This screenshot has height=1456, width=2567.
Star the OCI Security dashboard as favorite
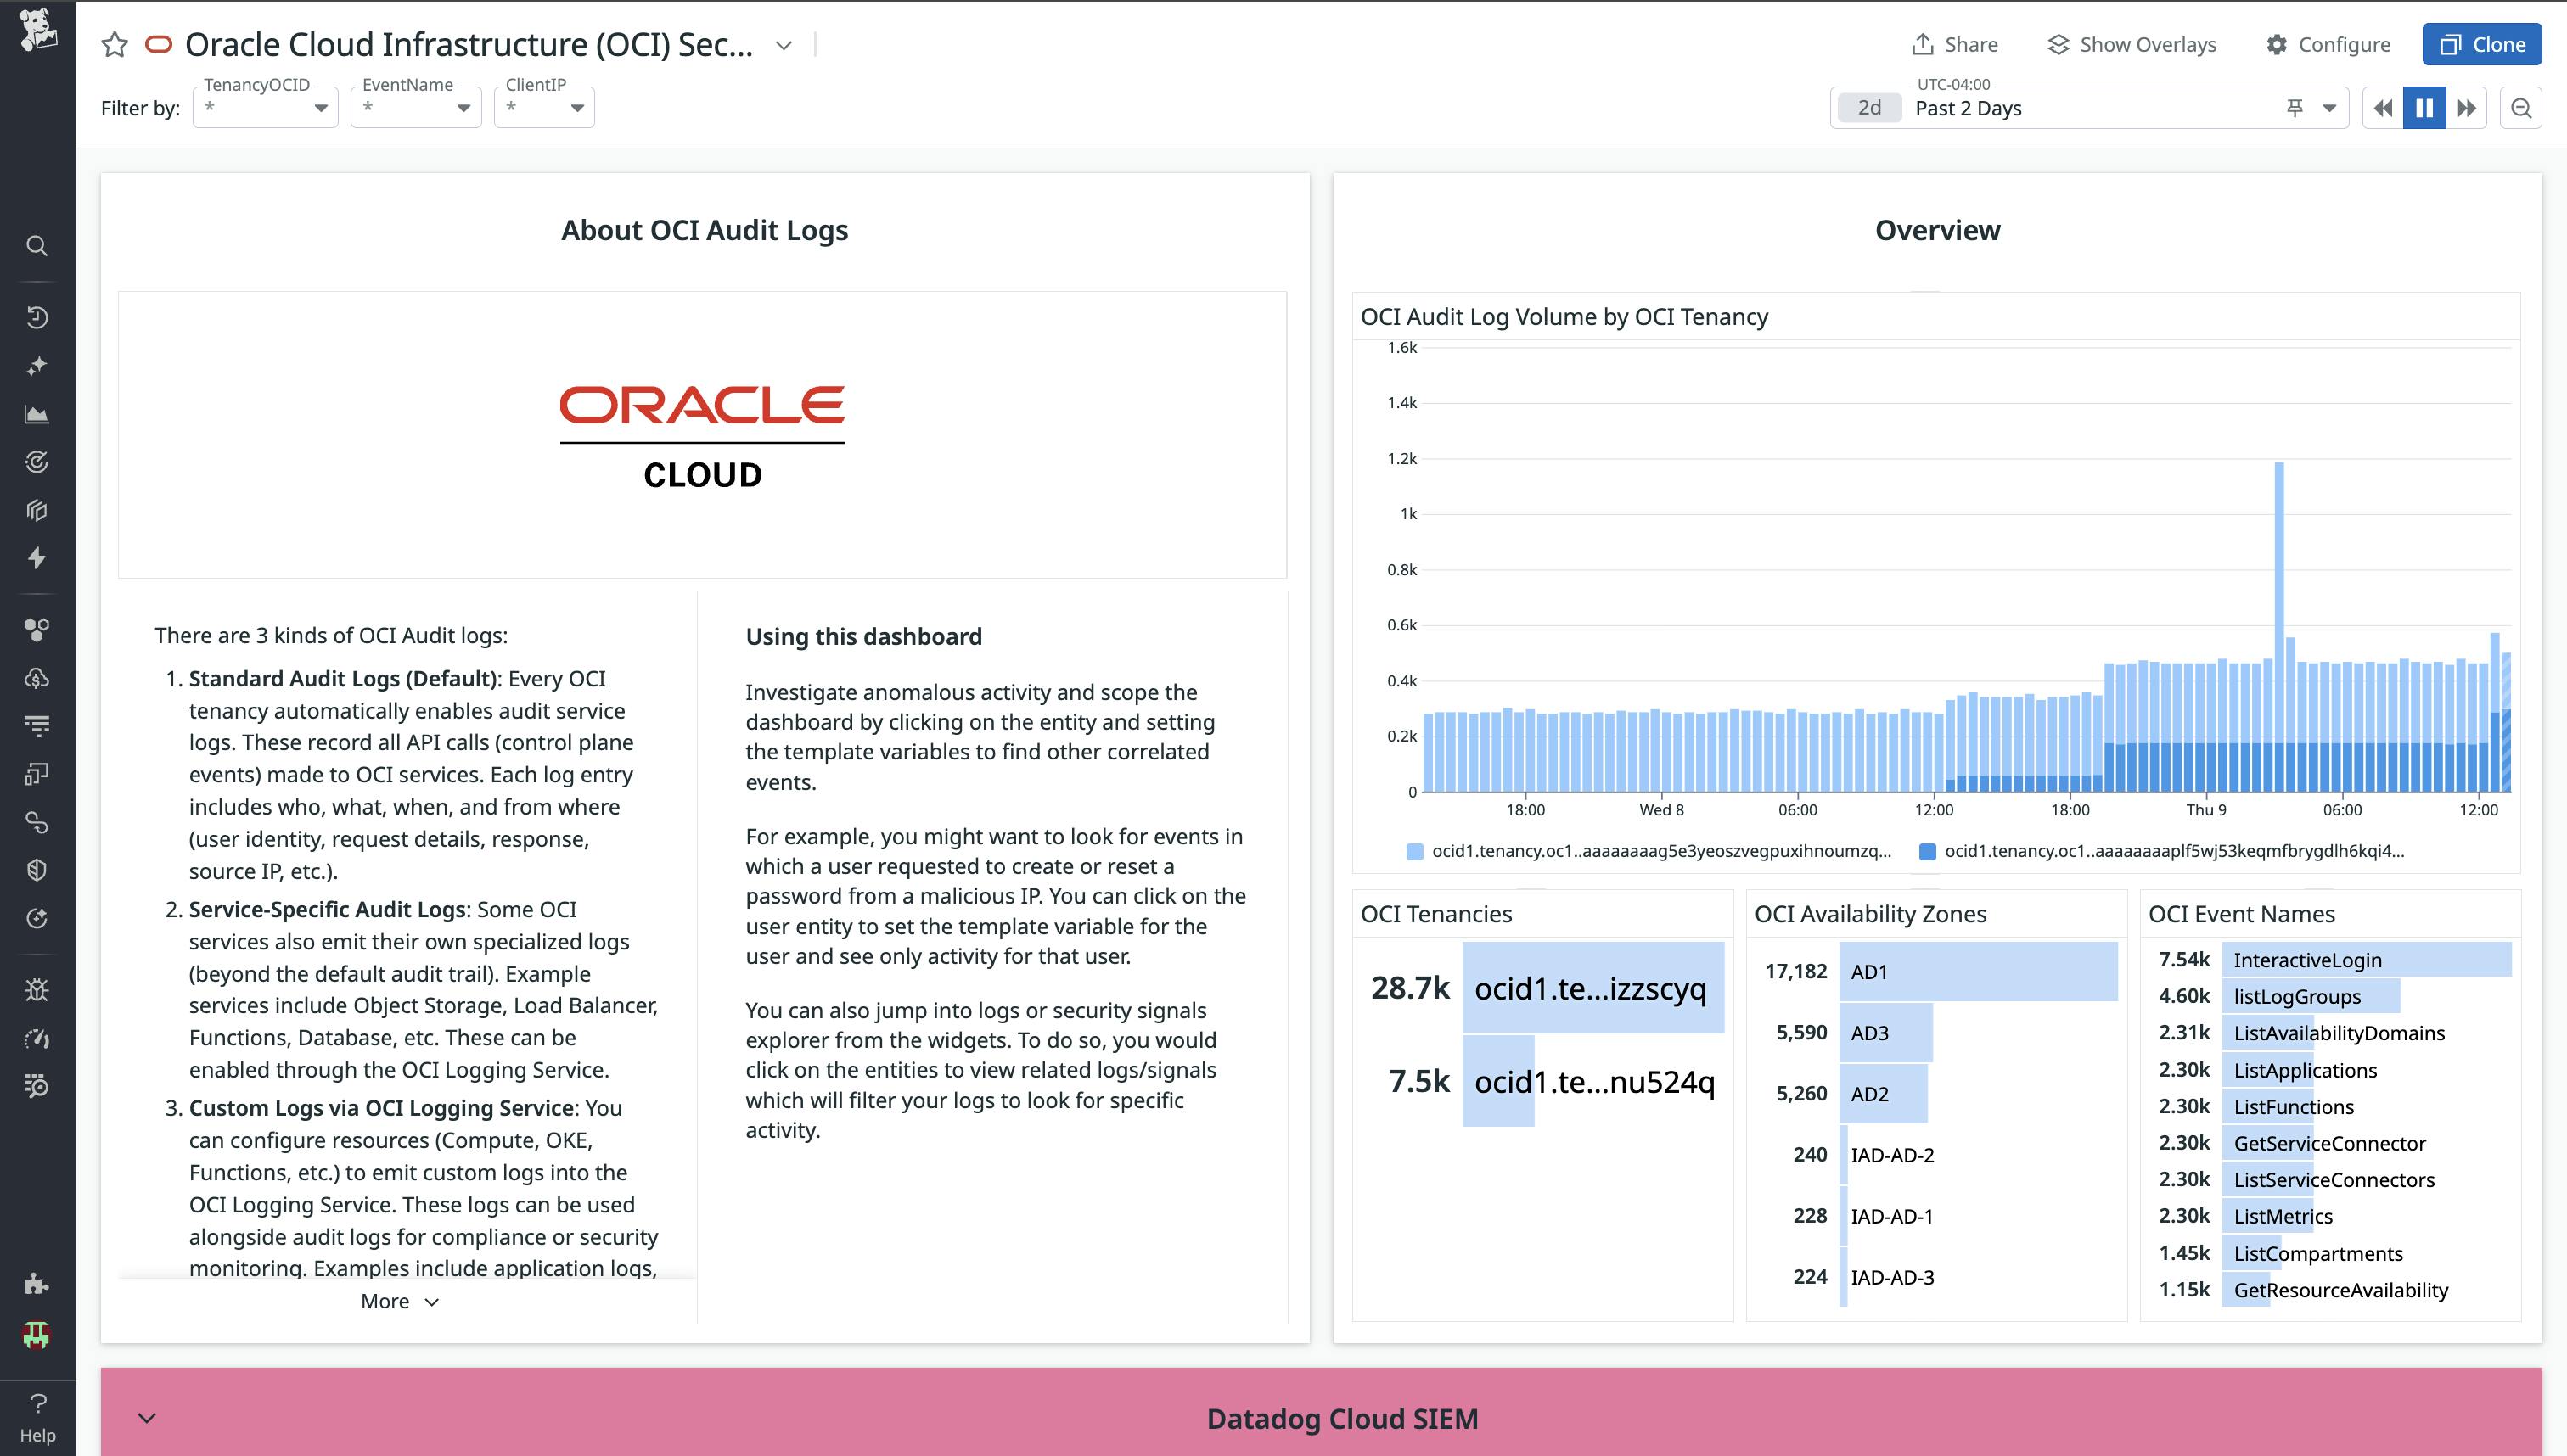(115, 44)
